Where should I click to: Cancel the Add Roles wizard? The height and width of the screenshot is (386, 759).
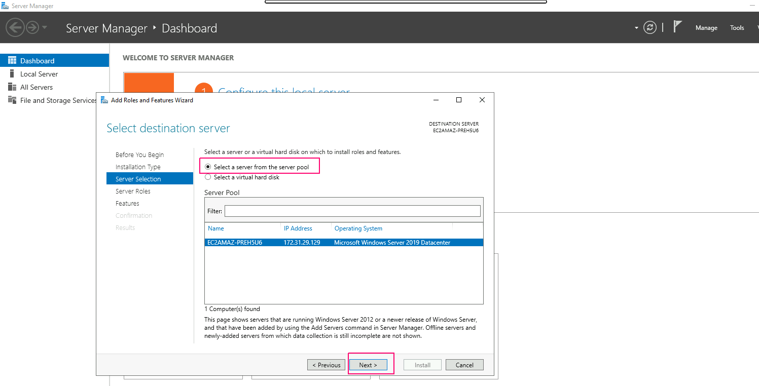(x=464, y=365)
